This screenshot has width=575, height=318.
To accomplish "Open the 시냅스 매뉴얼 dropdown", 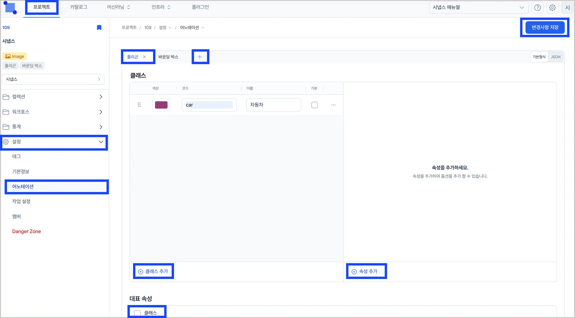I will click(478, 8).
